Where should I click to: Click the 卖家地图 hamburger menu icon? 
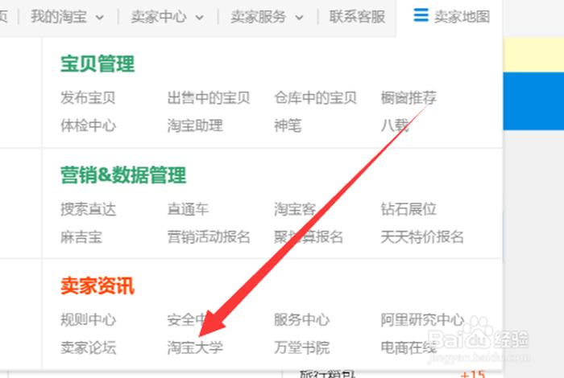421,15
